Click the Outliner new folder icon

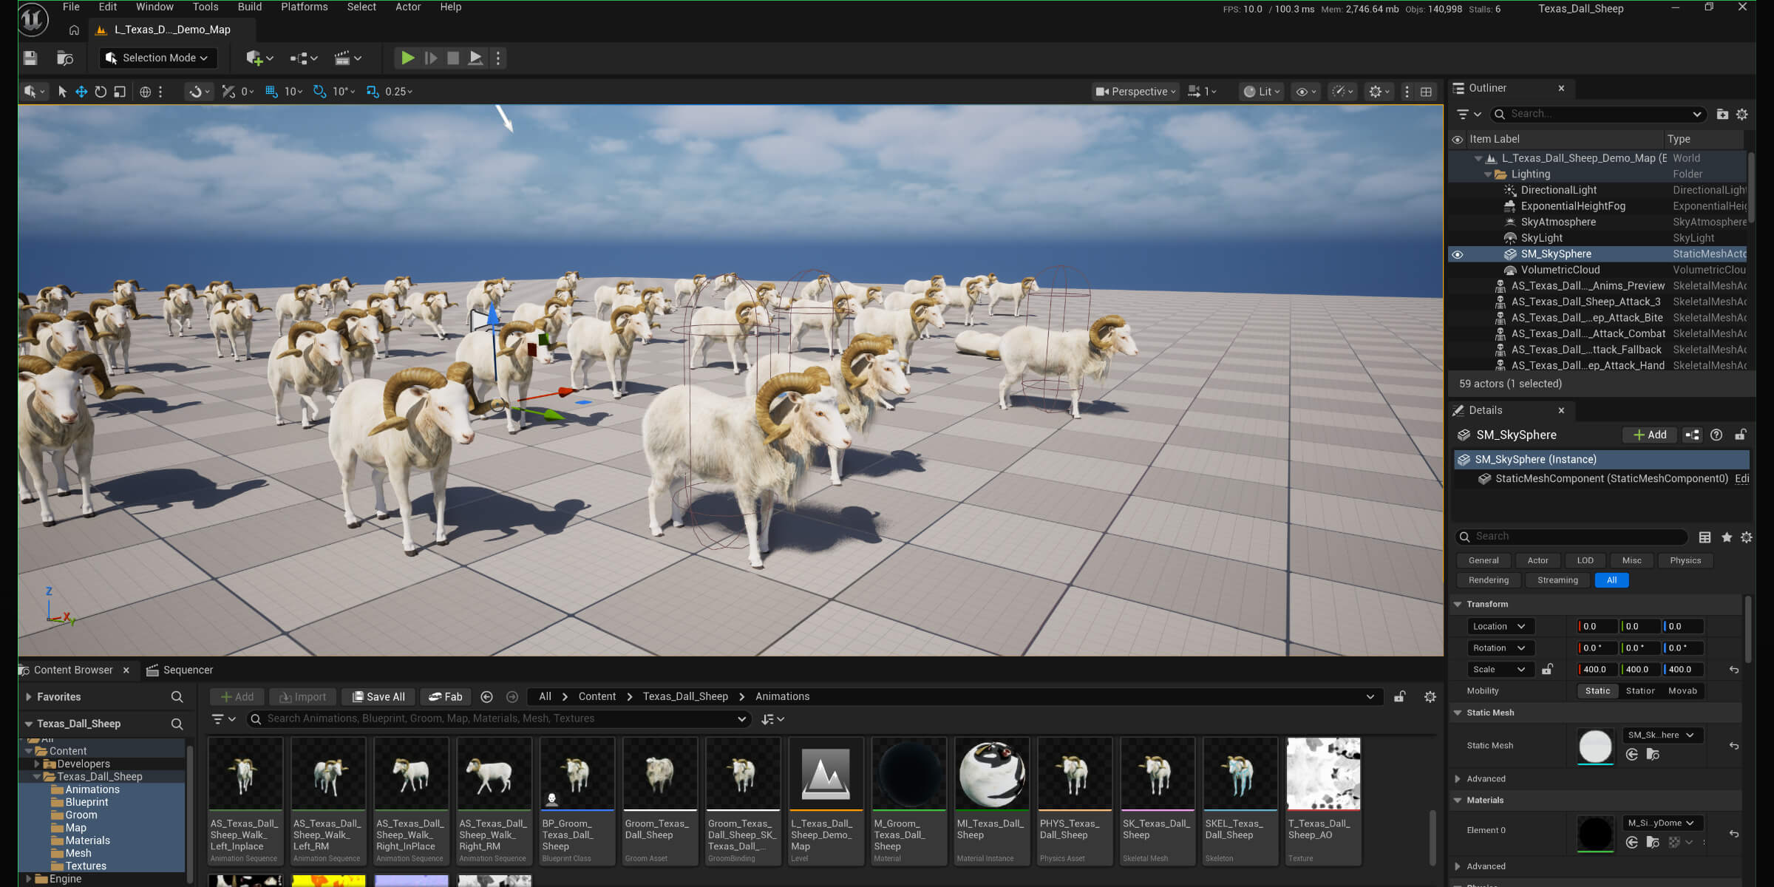click(1722, 114)
